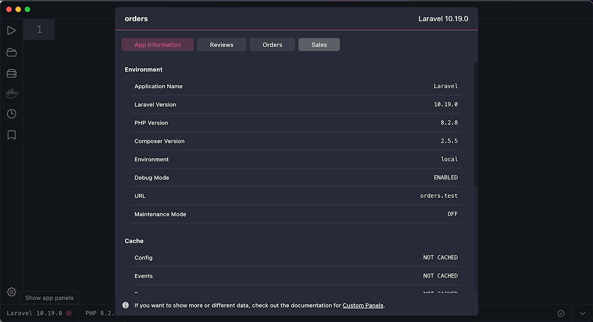
Task: Click line number 1 in editor gutter
Action: click(x=39, y=30)
